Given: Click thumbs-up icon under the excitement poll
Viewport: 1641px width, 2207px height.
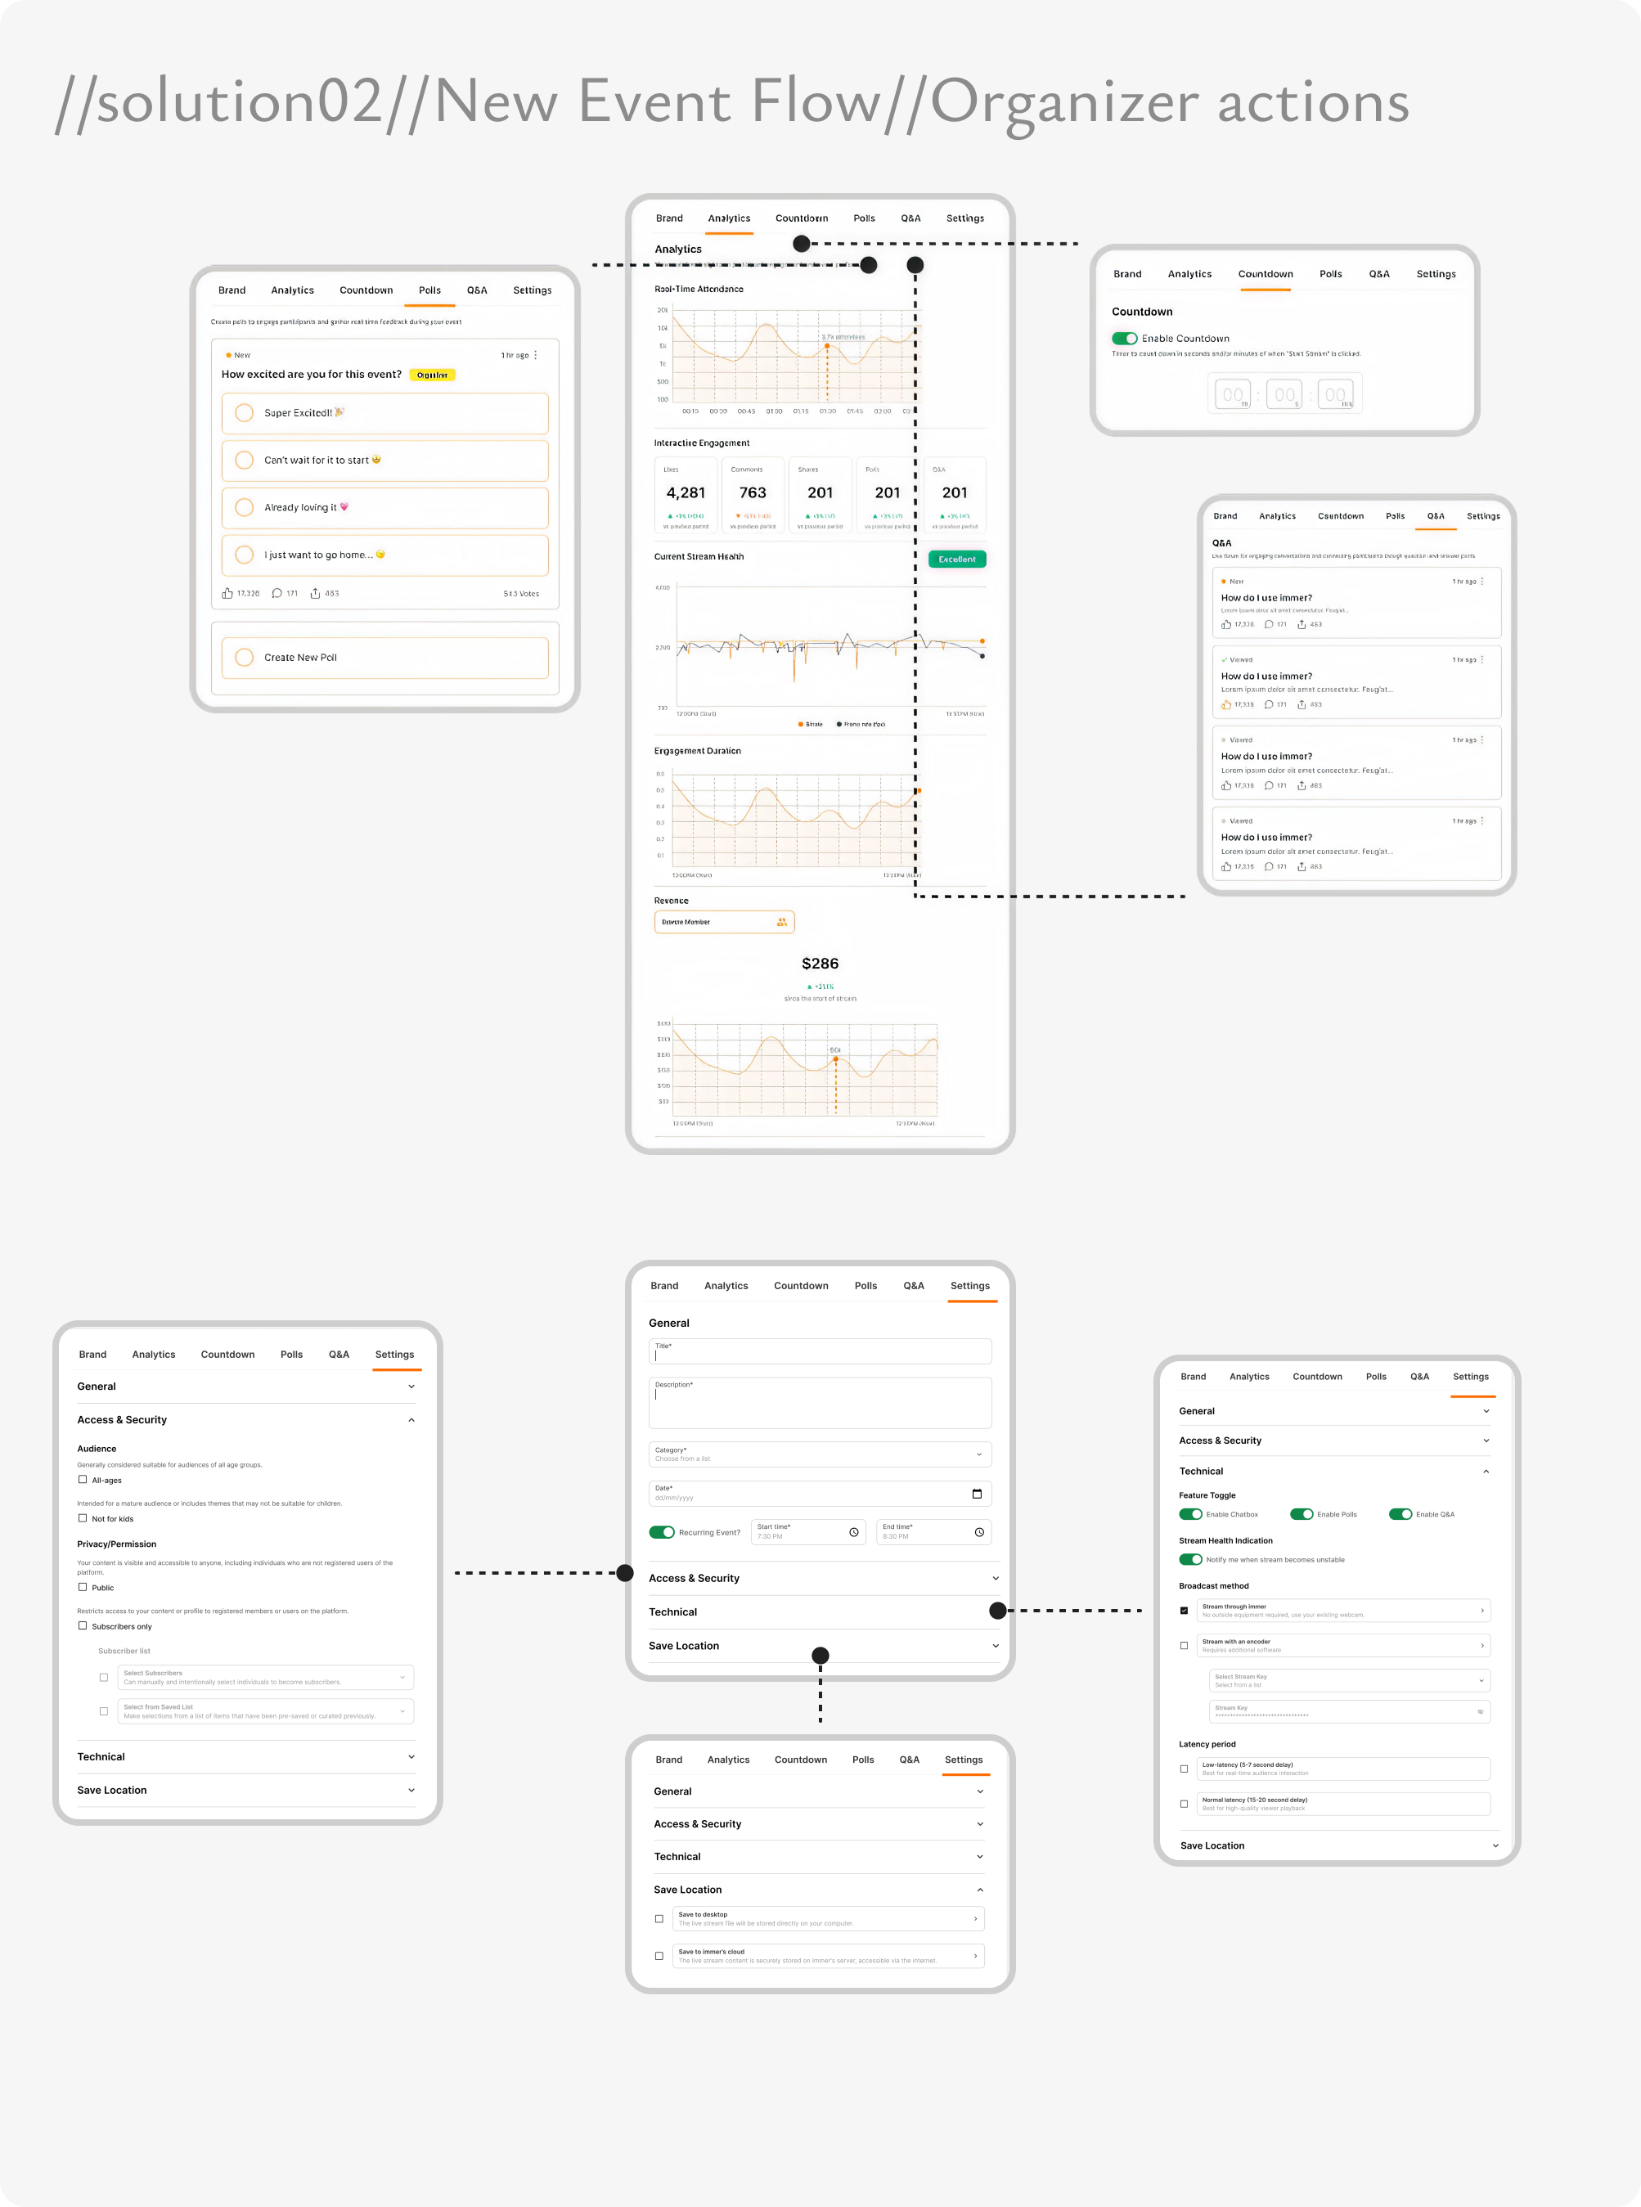Looking at the screenshot, I should 227,593.
